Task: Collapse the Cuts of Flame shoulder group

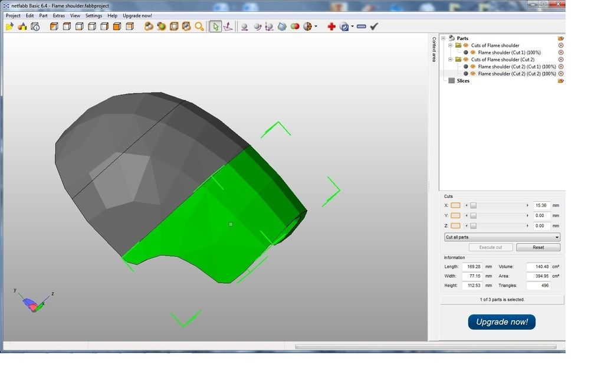Action: coord(451,45)
